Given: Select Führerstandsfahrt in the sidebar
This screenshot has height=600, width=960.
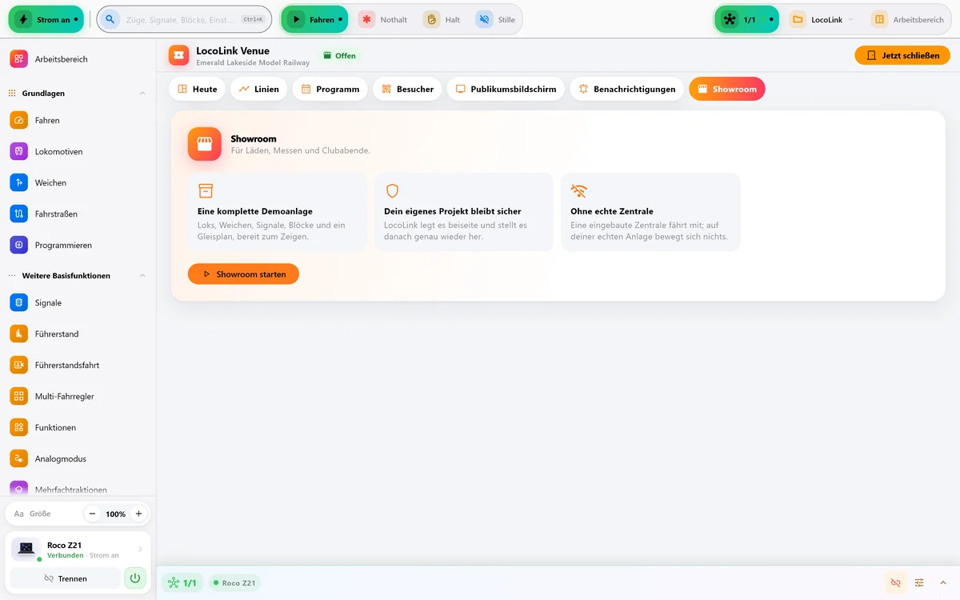Looking at the screenshot, I should point(78,365).
